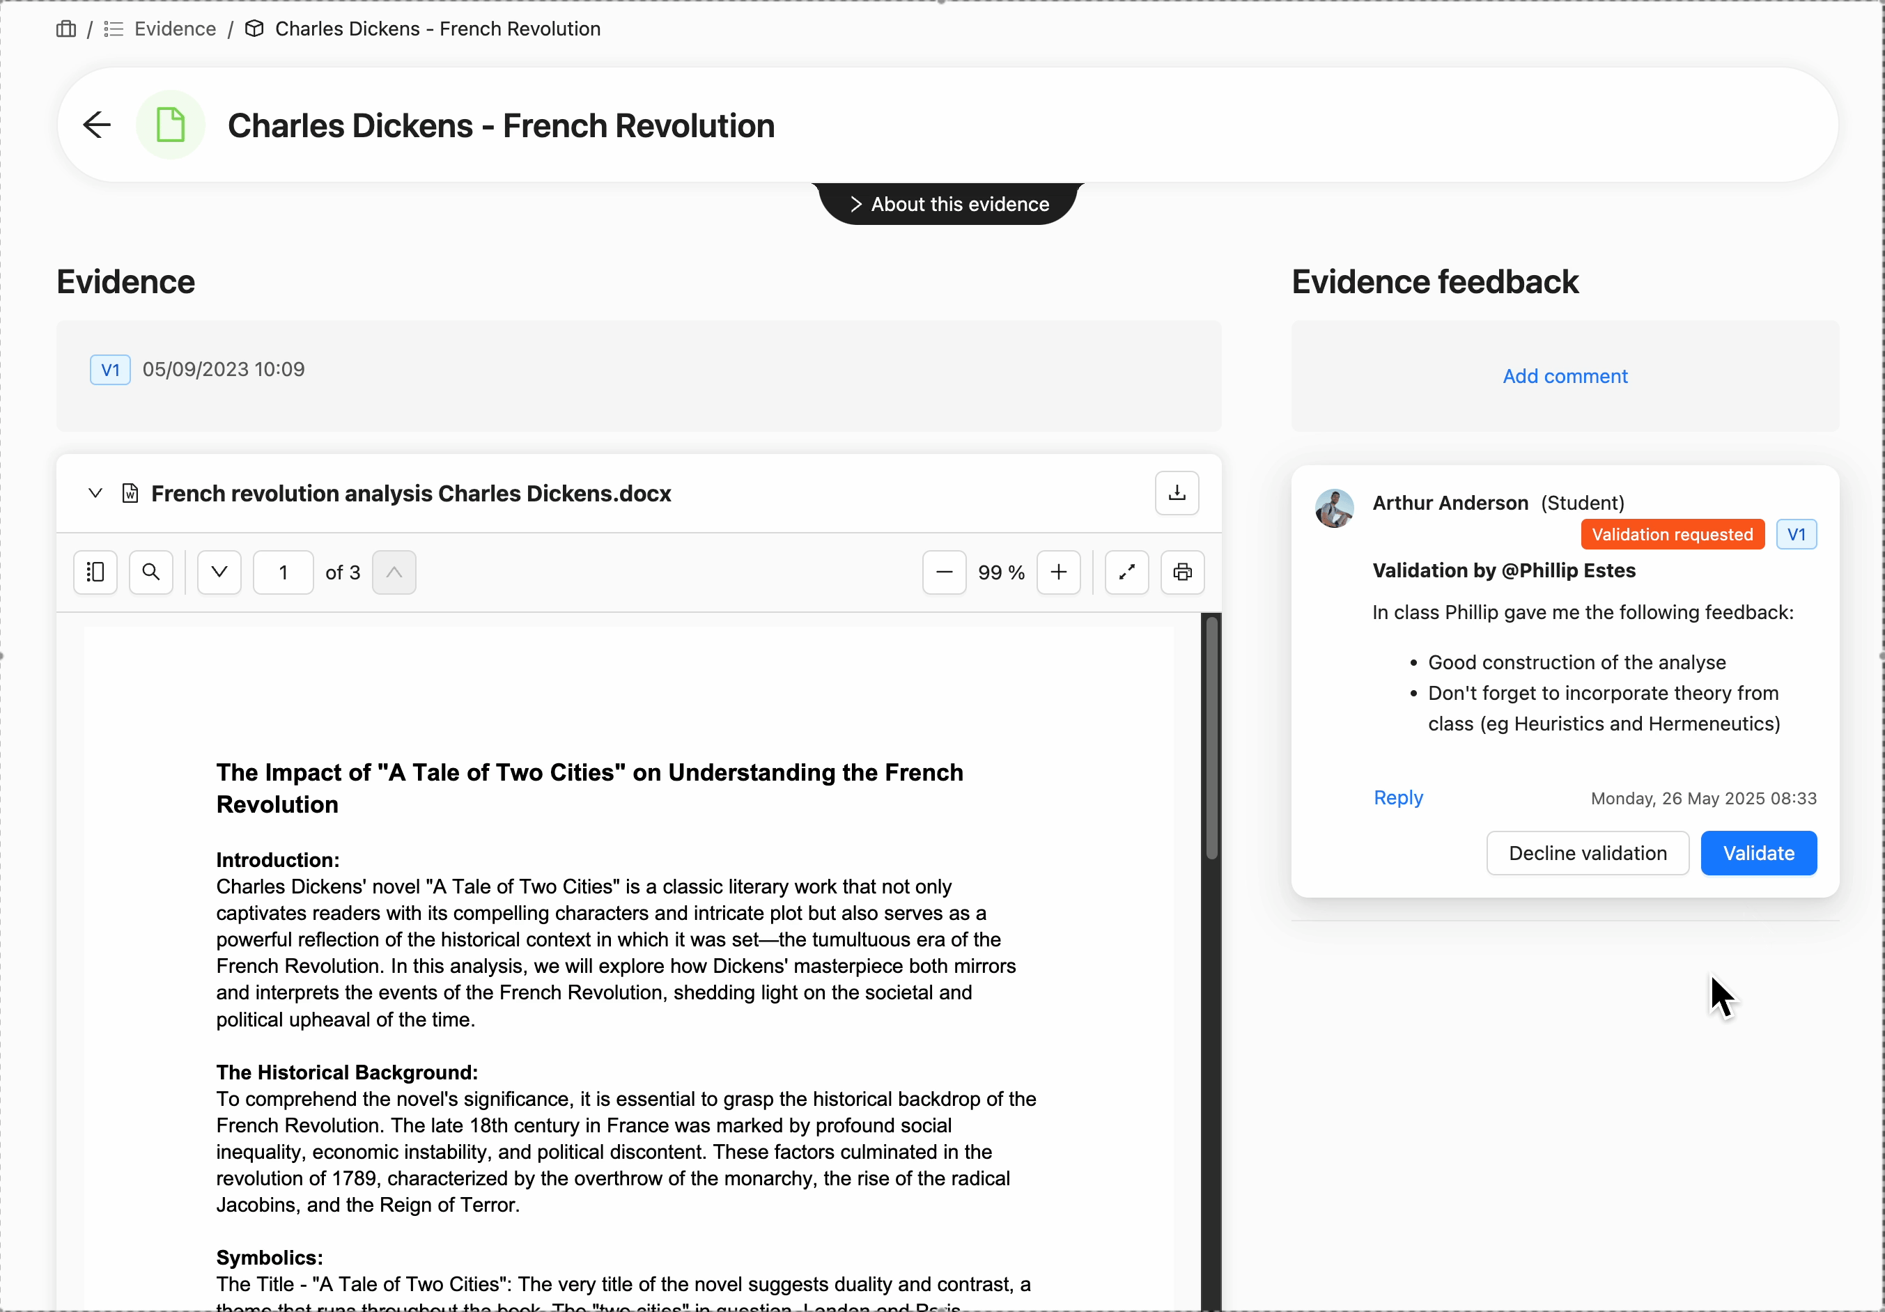Open Arthur Anderson's avatar
The width and height of the screenshot is (1885, 1312).
click(1334, 508)
